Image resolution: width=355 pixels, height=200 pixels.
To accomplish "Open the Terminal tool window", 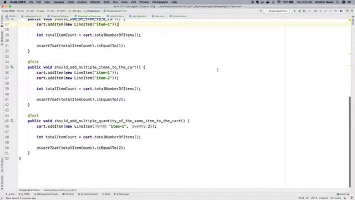I will [68, 194].
